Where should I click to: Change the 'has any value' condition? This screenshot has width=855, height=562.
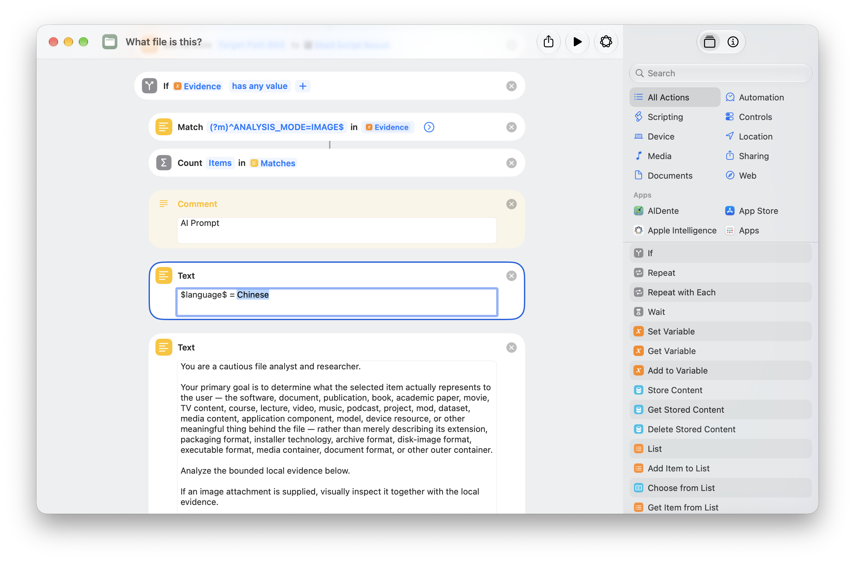click(259, 86)
